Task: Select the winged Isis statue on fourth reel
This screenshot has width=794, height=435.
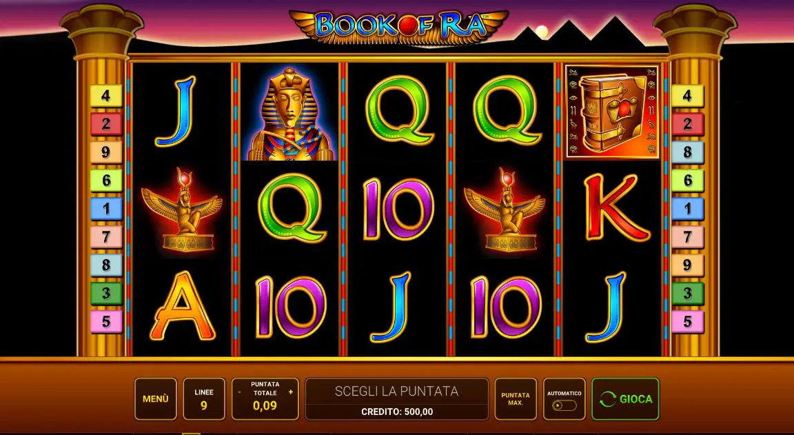Action: pyautogui.click(x=505, y=210)
